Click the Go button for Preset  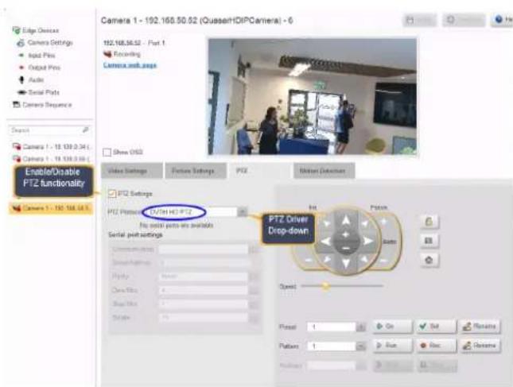(x=392, y=326)
